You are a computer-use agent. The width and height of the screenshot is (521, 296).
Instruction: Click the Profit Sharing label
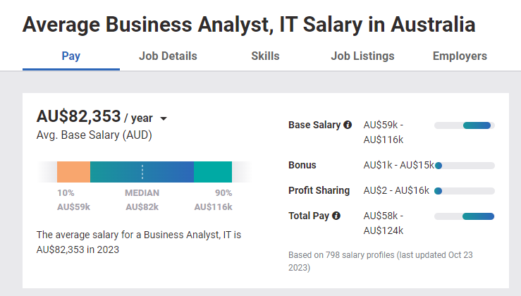(x=319, y=190)
